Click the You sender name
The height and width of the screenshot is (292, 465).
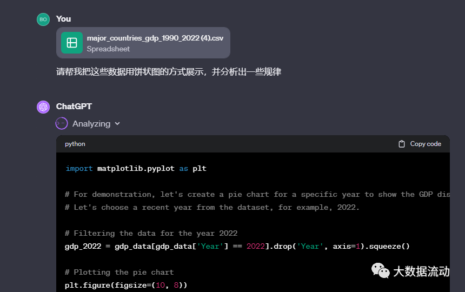point(63,19)
